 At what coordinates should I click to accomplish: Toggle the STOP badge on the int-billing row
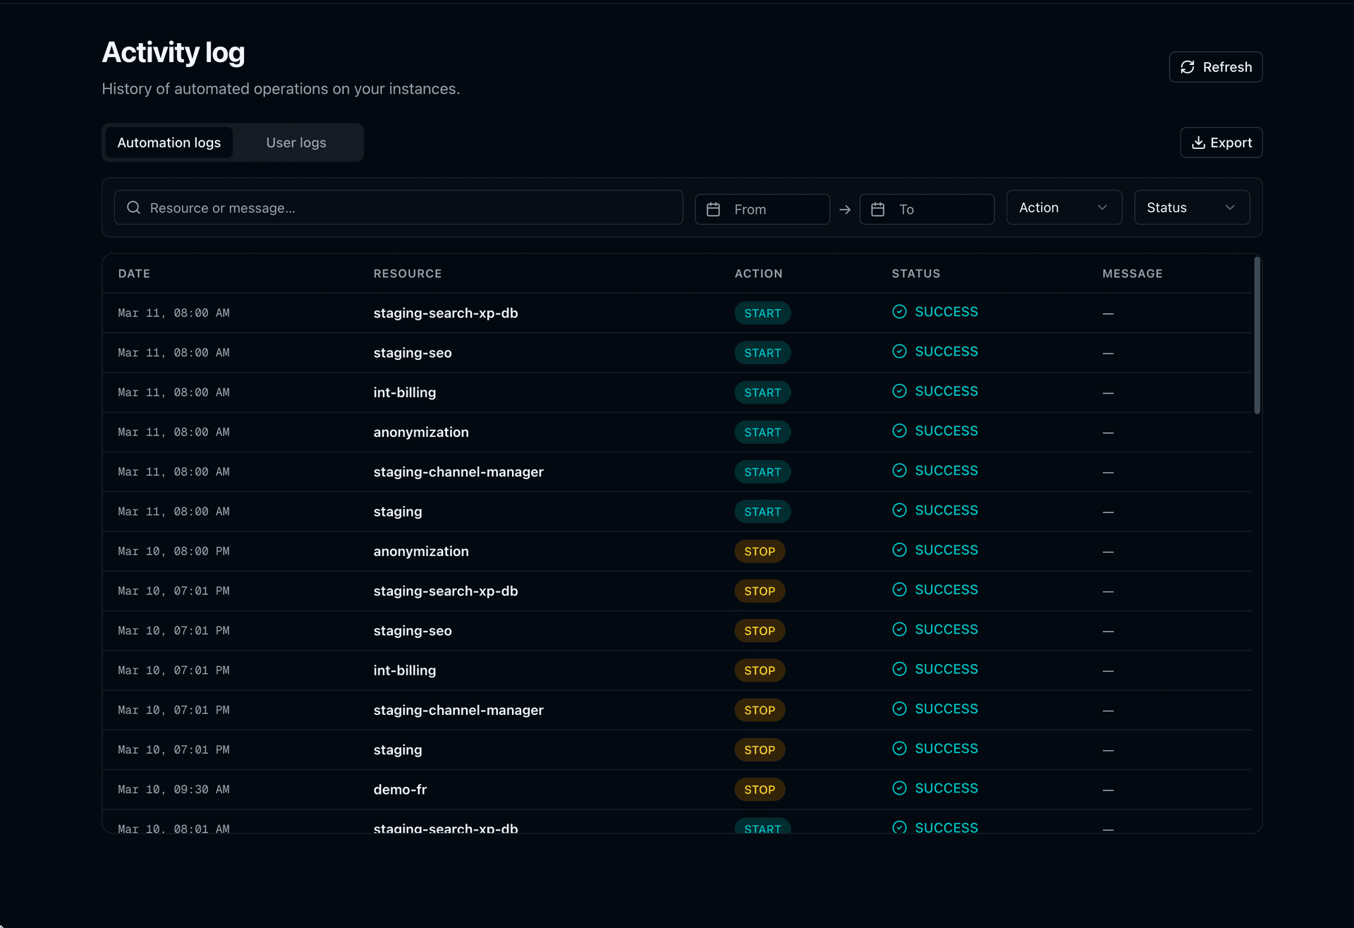pyautogui.click(x=760, y=670)
